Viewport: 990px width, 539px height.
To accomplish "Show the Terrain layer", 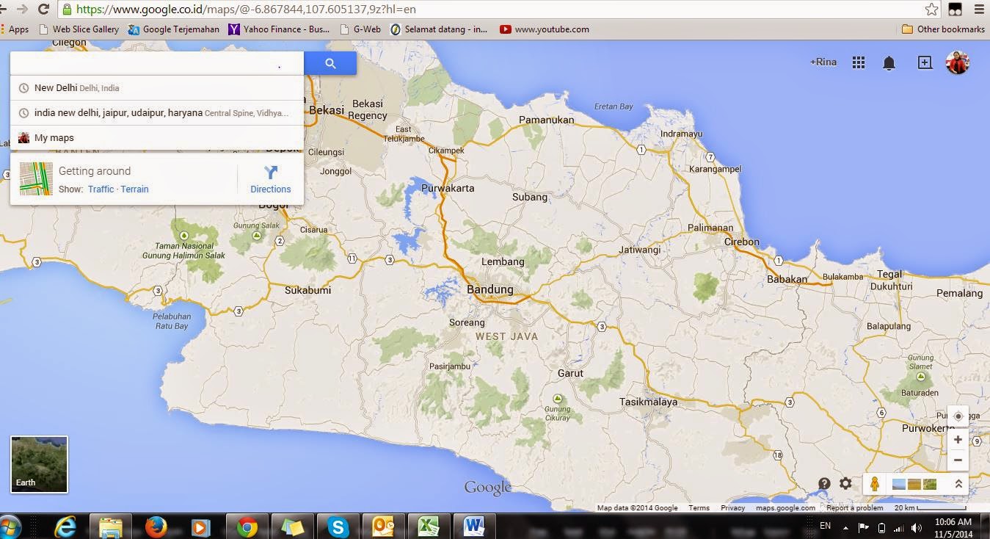I will point(134,189).
